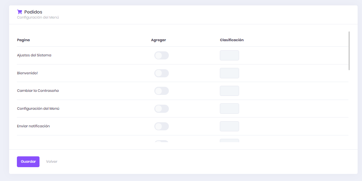Click the partially visible toggle in last row

161,141
